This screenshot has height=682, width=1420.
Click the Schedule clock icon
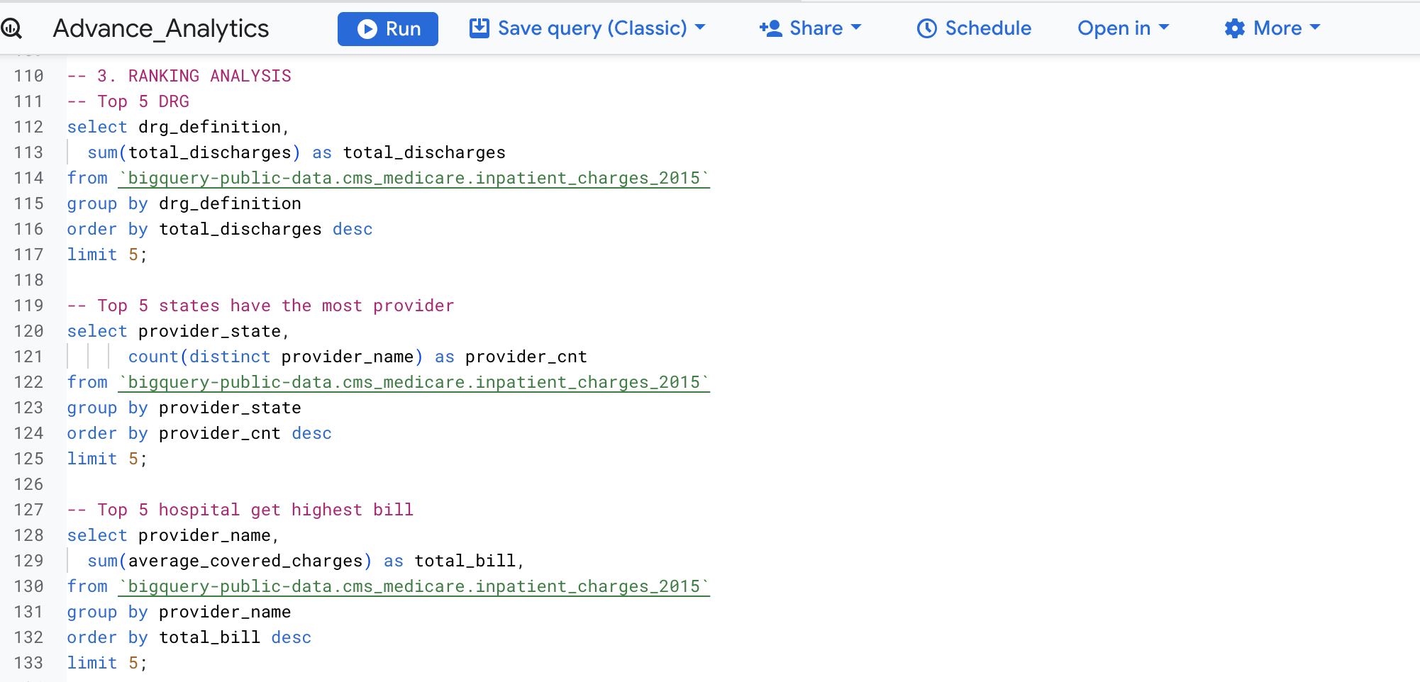click(x=926, y=28)
